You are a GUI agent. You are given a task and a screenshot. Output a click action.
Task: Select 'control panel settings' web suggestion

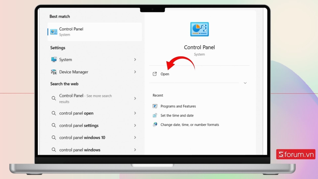coord(95,125)
